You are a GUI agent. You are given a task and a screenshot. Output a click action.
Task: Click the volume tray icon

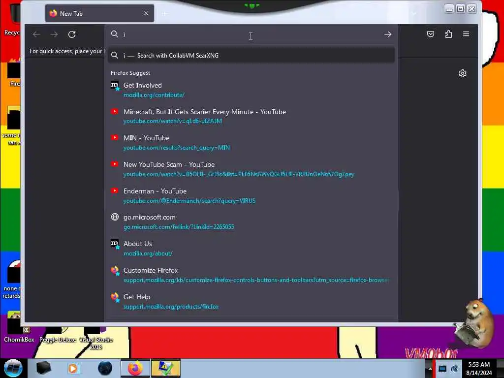pyautogui.click(x=454, y=369)
